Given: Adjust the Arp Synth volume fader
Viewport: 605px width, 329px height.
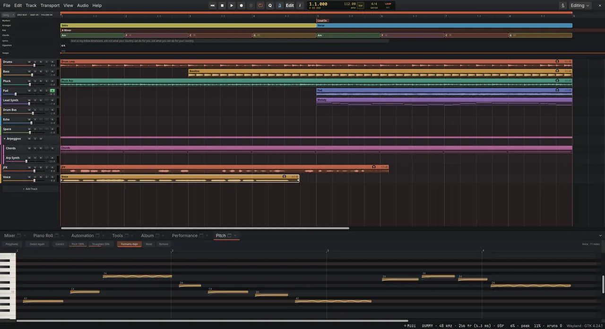Looking at the screenshot, I should tap(26, 161).
